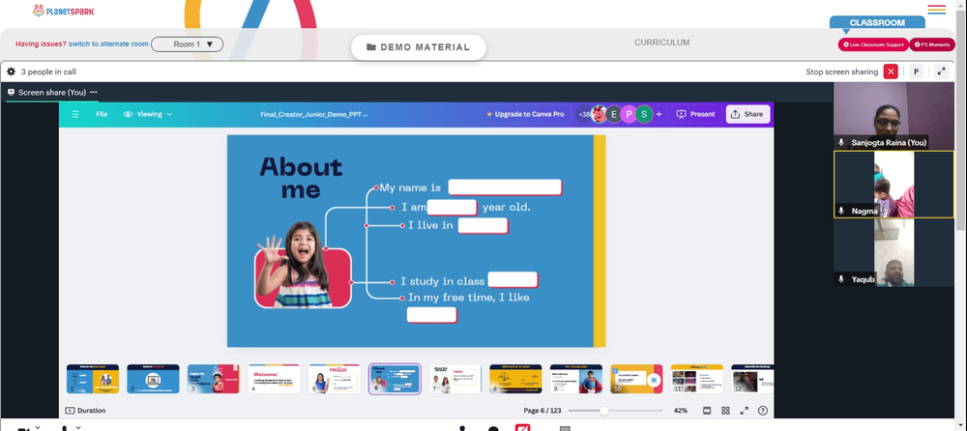Select the Classroom tab

(x=877, y=23)
